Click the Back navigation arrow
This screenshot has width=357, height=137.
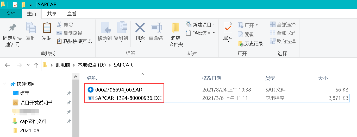tap(7, 65)
